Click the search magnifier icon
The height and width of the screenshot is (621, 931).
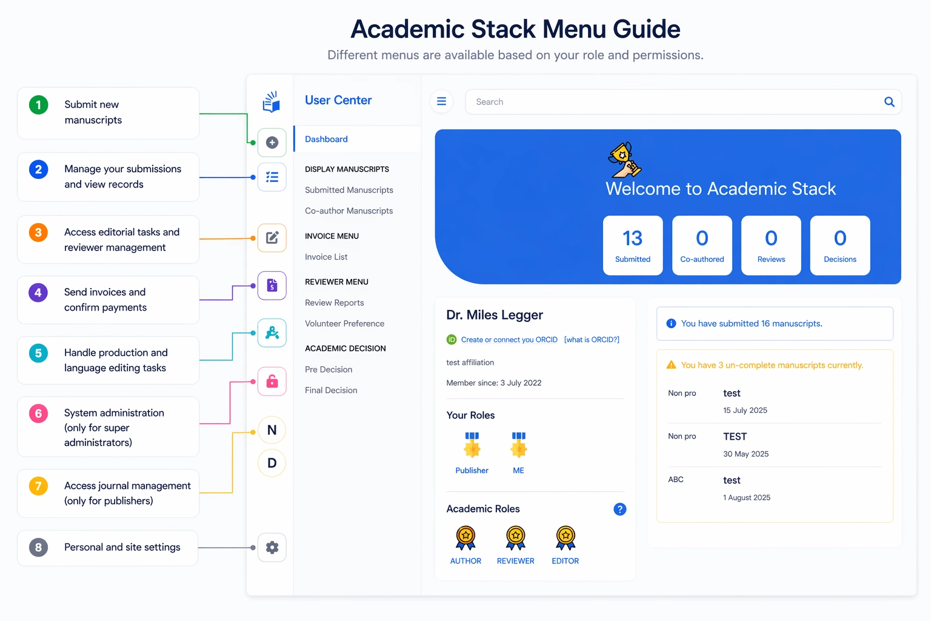tap(889, 102)
